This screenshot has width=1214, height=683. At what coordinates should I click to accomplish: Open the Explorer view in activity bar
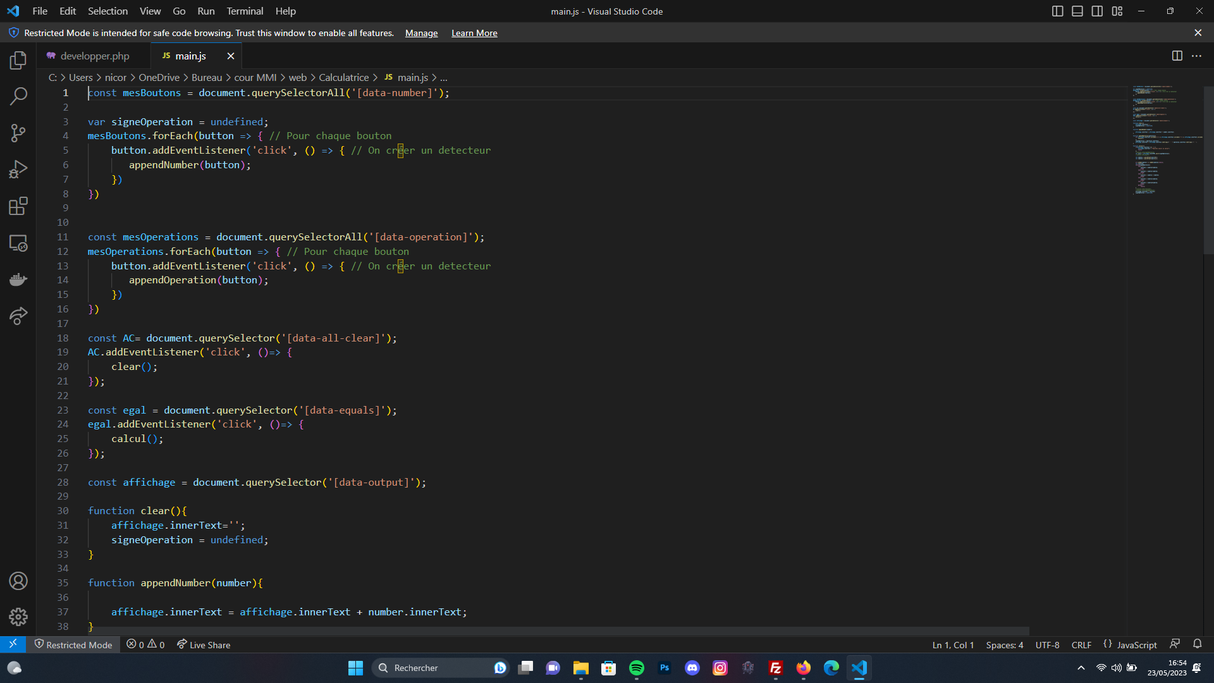[x=18, y=60]
